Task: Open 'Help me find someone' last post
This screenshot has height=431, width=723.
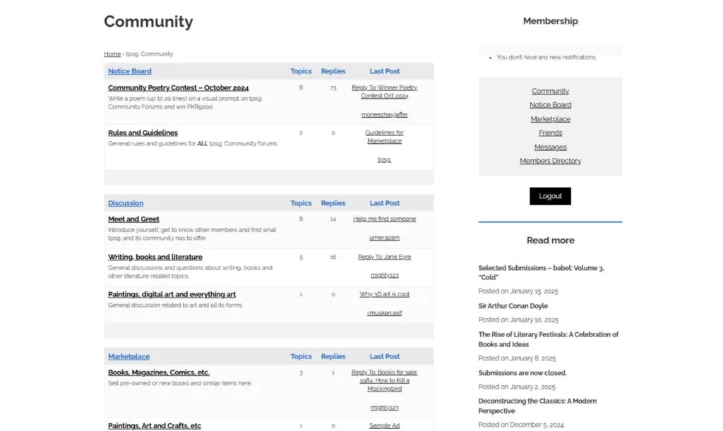Action: pyautogui.click(x=384, y=219)
